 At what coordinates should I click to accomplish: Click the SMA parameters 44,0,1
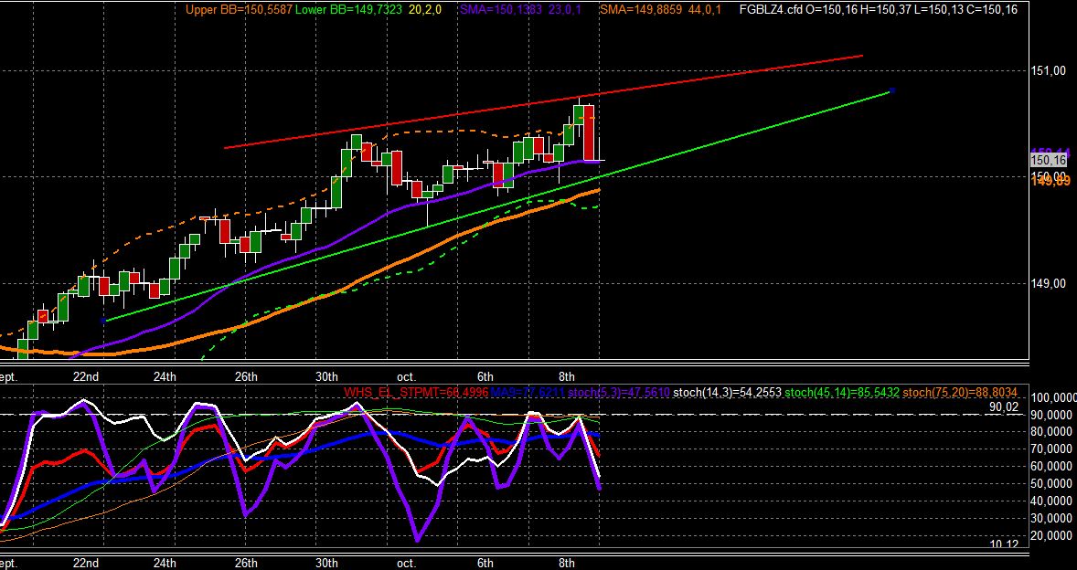pos(703,10)
